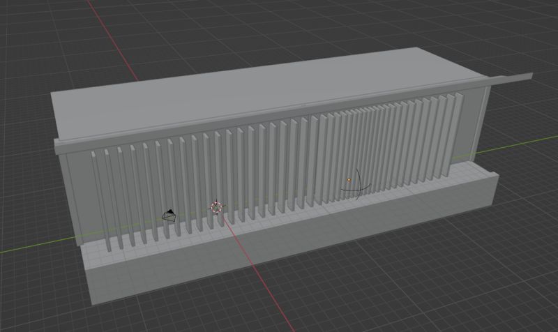The image size is (558, 332).
Task: Select the camera object in the viewport
Action: (x=169, y=216)
